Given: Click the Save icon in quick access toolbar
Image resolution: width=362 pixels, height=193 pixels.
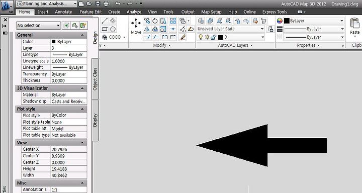Looking at the screenshot, I should [x=98, y=4].
